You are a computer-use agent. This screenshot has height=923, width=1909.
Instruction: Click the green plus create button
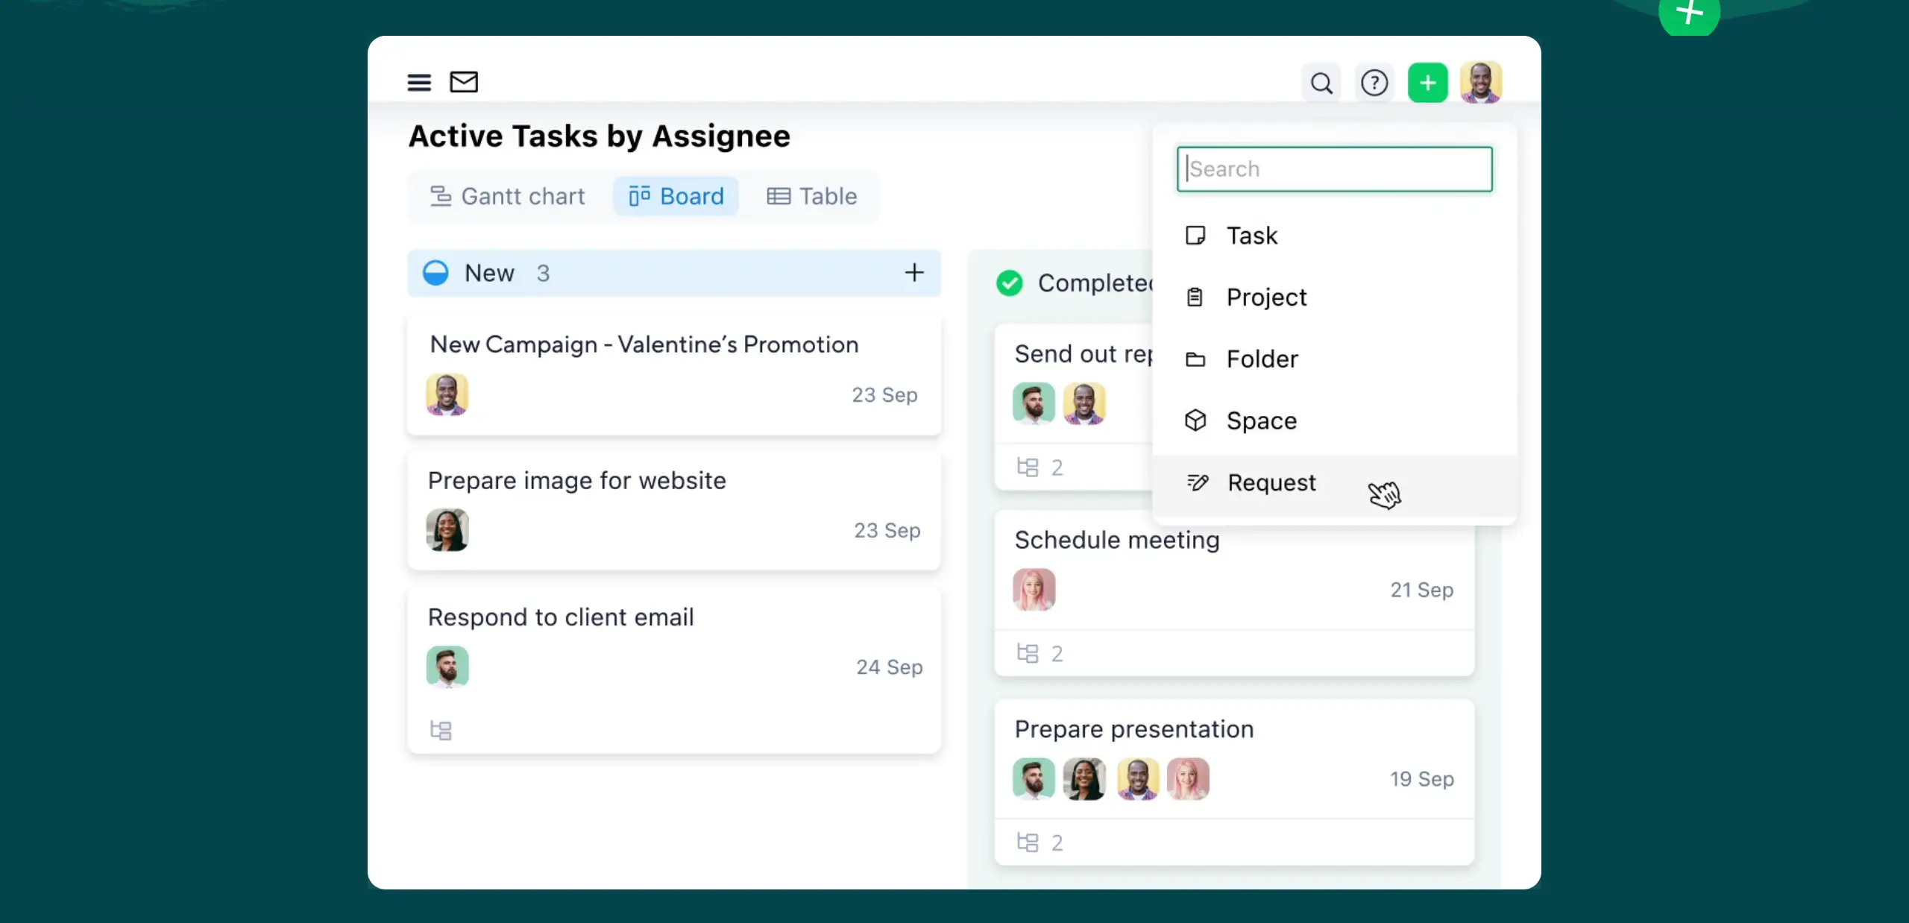(x=1427, y=83)
